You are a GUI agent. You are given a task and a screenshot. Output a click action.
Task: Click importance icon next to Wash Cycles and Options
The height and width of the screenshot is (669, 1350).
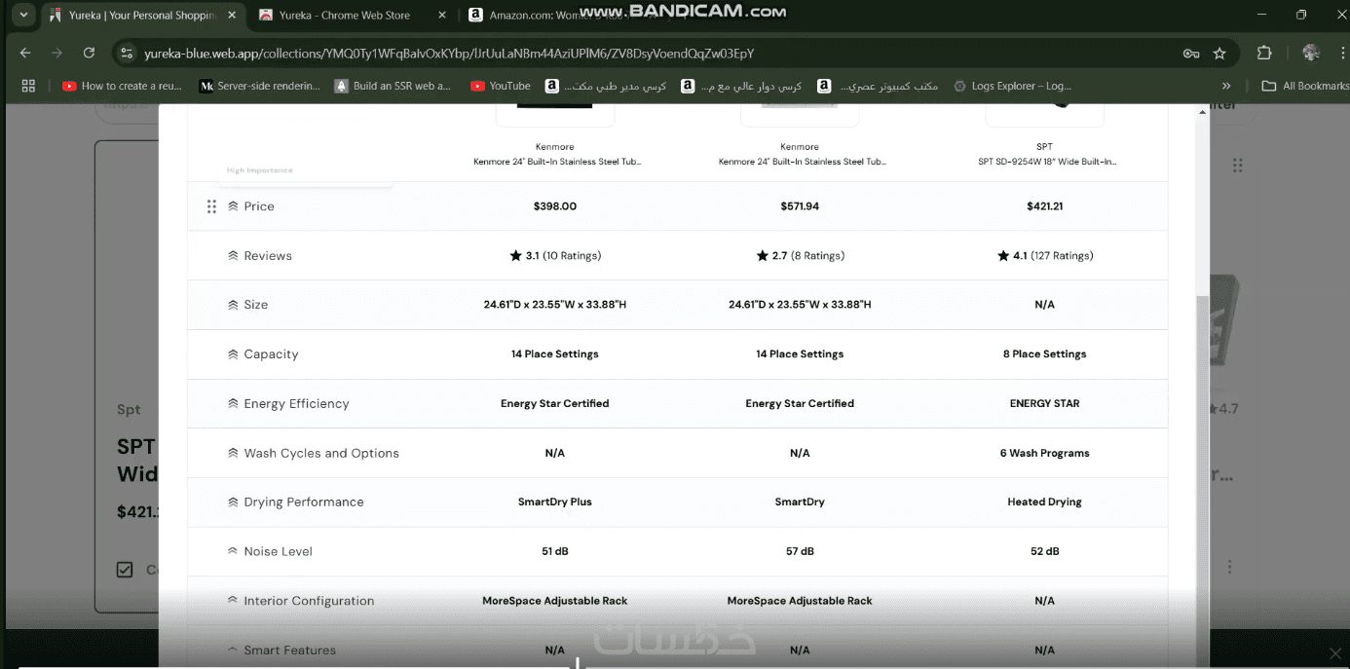coord(233,453)
